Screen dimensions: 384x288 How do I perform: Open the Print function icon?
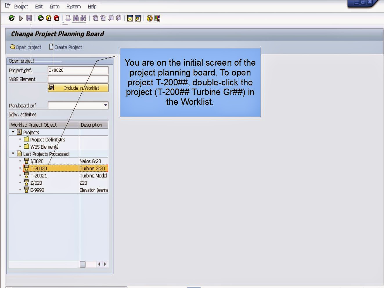click(x=67, y=18)
